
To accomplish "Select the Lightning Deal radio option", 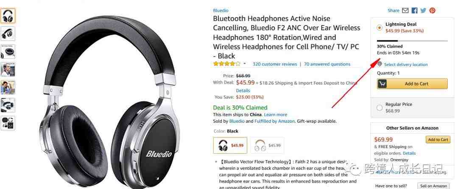I will click(x=380, y=28).
